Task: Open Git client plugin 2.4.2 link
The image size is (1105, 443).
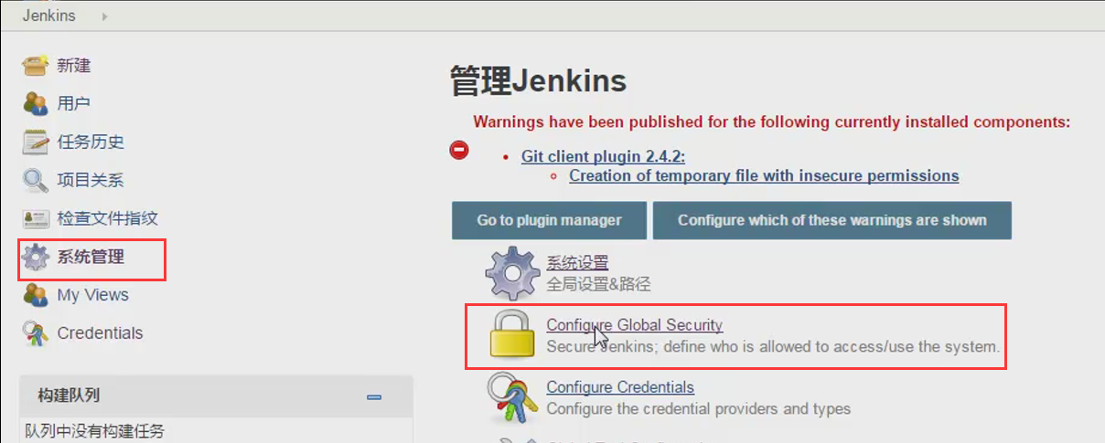Action: (x=604, y=156)
